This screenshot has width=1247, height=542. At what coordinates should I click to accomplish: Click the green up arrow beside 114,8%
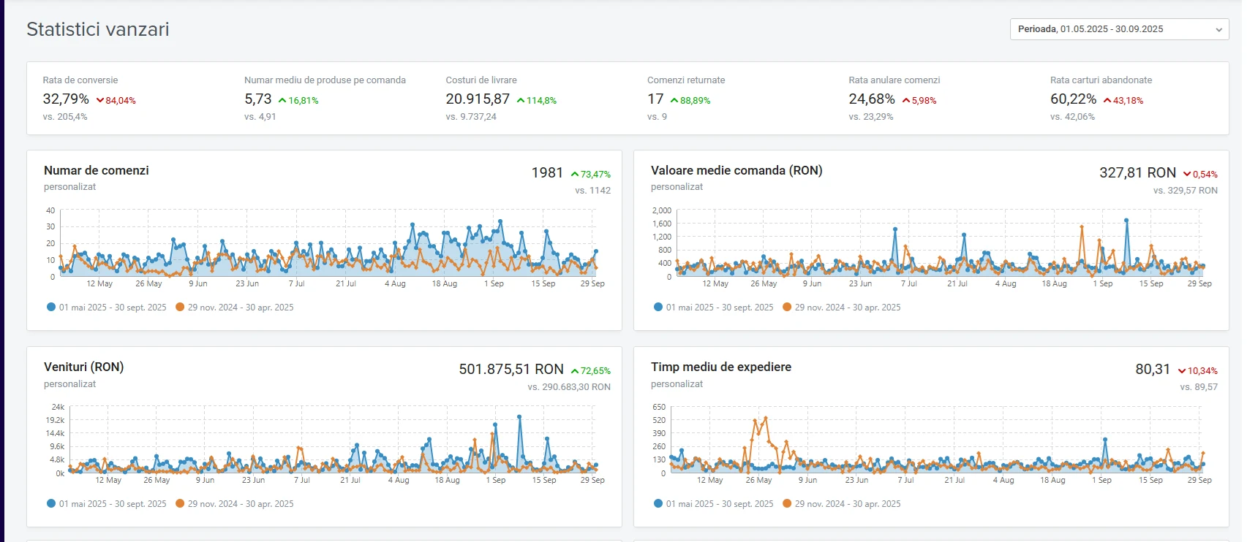pyautogui.click(x=521, y=101)
